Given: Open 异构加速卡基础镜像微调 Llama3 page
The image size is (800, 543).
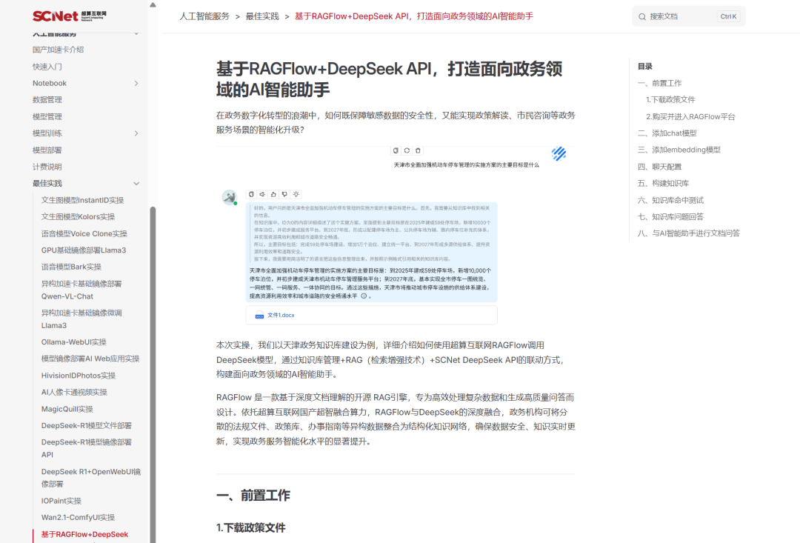Looking at the screenshot, I should click(81, 319).
